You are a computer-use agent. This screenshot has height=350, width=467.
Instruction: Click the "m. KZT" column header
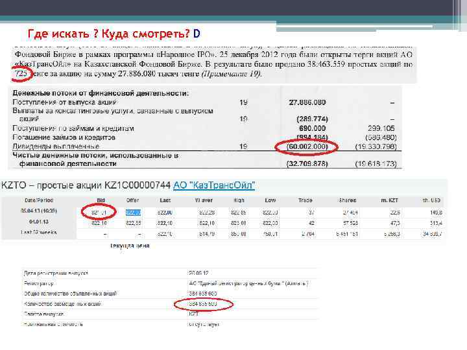390,200
